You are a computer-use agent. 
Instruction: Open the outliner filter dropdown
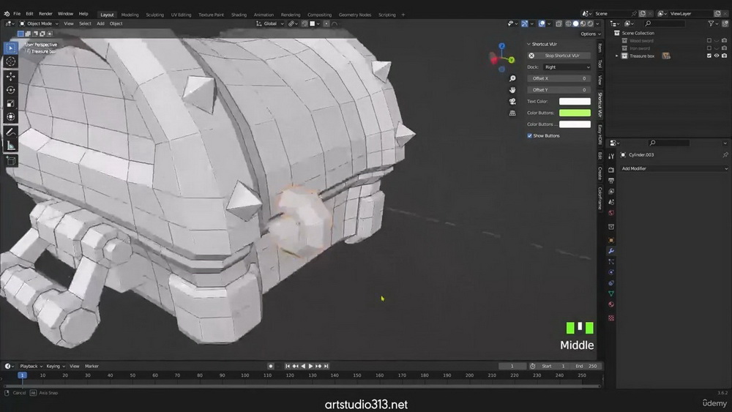713,24
